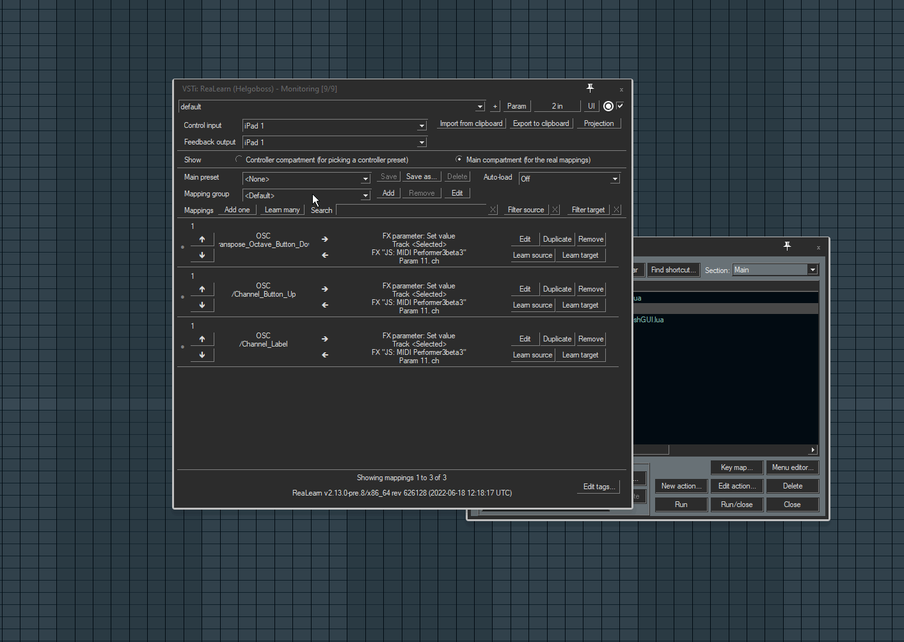904x642 pixels.
Task: Click Import from clipboard
Action: tap(471, 123)
